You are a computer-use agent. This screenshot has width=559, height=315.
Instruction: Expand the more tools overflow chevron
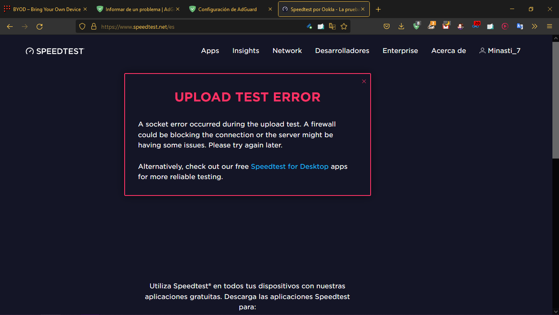point(534,26)
